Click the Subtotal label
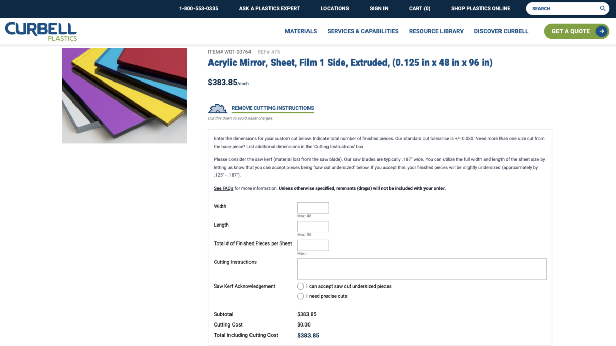The height and width of the screenshot is (346, 616). [223, 314]
